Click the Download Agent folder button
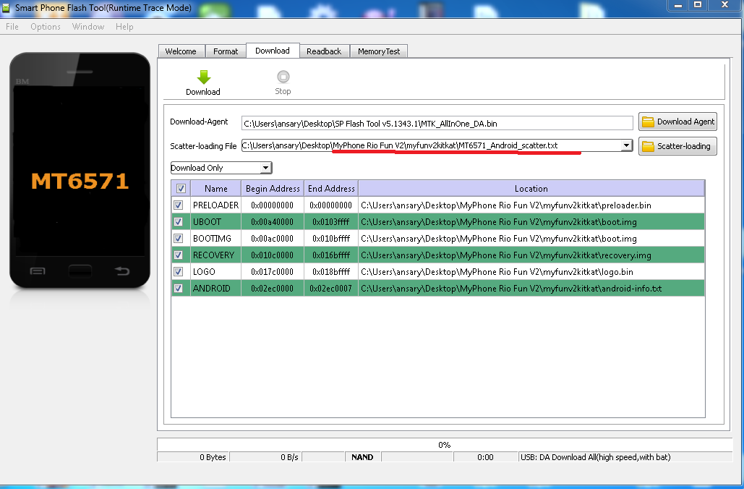This screenshot has height=489, width=744. [x=677, y=122]
